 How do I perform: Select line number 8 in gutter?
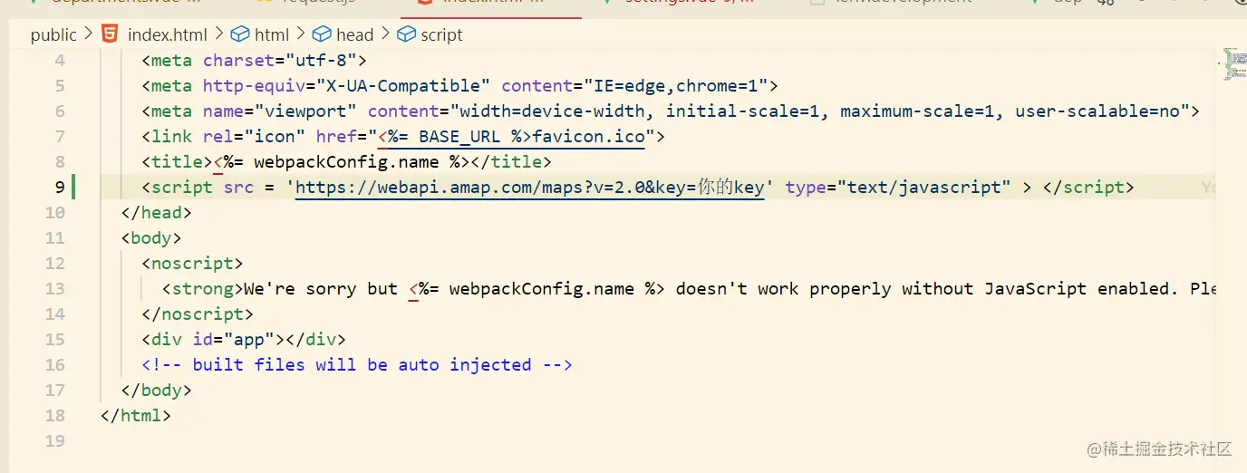[x=60, y=162]
